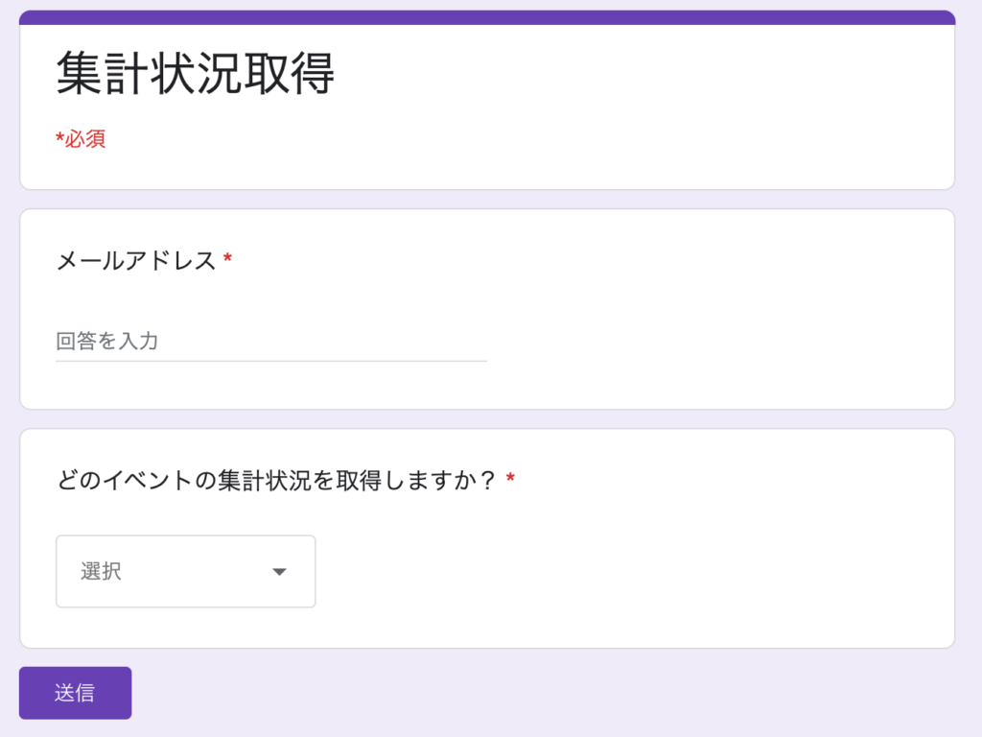Viewport: 982px width, 737px height.
Task: Click the lavender background right of 送信 button
Action: [532, 693]
